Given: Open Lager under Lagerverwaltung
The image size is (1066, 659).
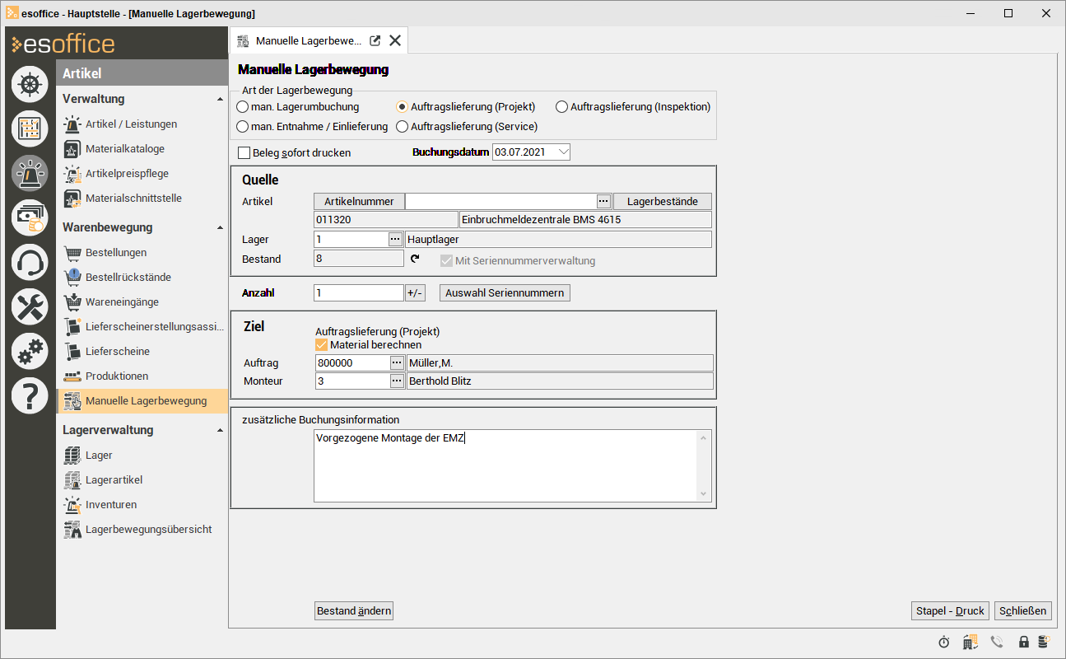Looking at the screenshot, I should coord(99,456).
